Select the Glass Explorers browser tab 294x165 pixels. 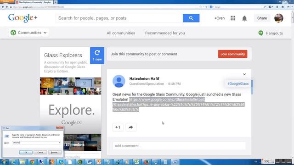click(34, 2)
